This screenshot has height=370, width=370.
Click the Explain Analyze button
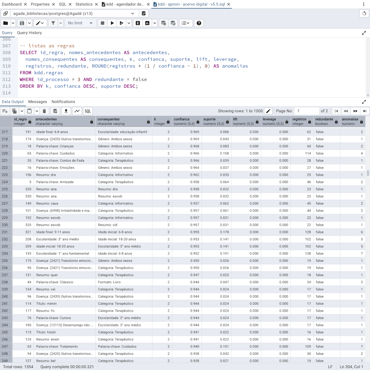[147, 23]
